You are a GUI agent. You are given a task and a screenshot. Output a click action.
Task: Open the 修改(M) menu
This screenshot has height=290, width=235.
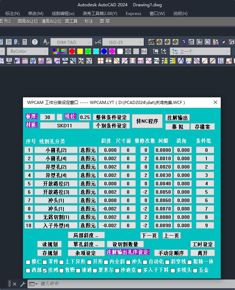pyautogui.click(x=36, y=14)
